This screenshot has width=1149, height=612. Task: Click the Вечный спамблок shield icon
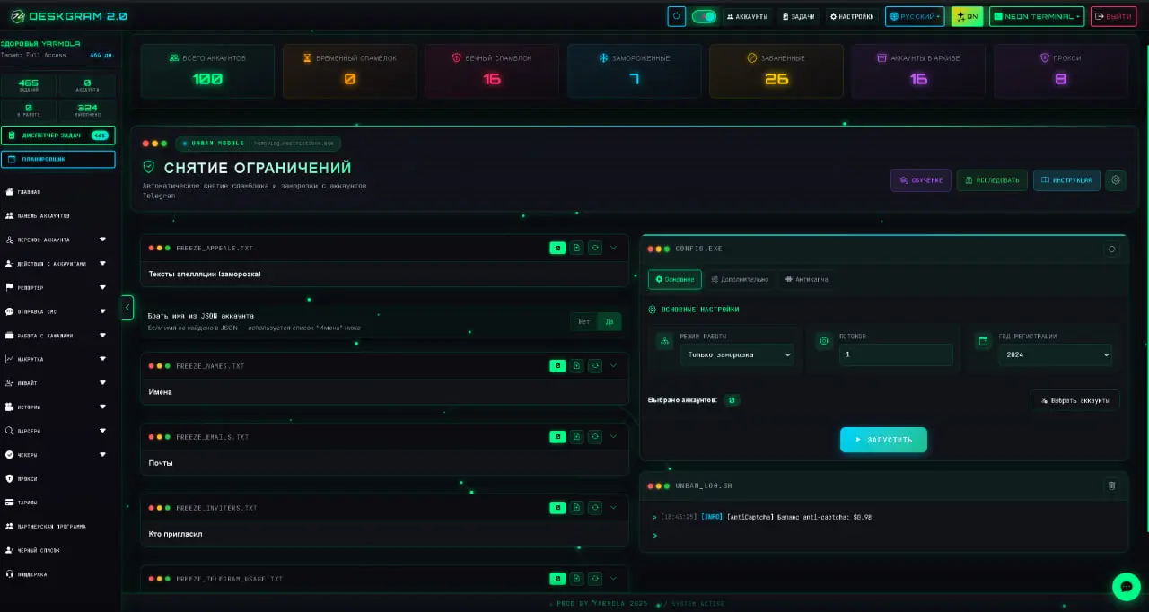click(x=456, y=58)
